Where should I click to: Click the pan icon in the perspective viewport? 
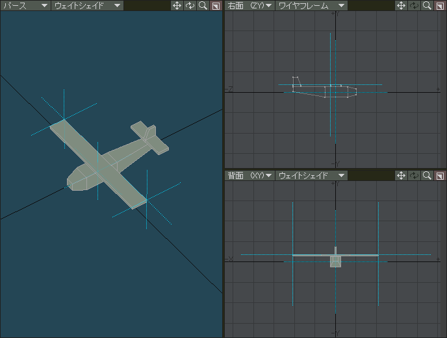[x=177, y=5]
